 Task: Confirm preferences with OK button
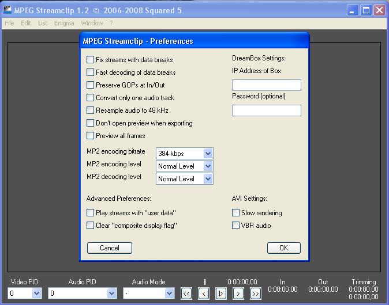[x=284, y=248]
